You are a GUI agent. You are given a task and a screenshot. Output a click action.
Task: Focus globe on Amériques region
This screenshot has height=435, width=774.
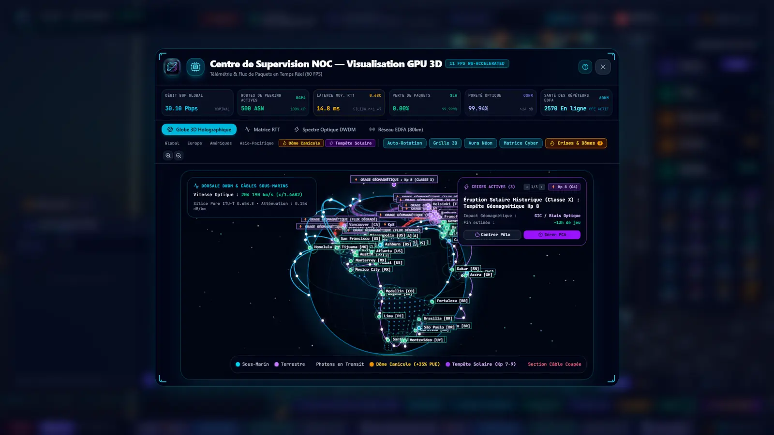click(x=221, y=143)
